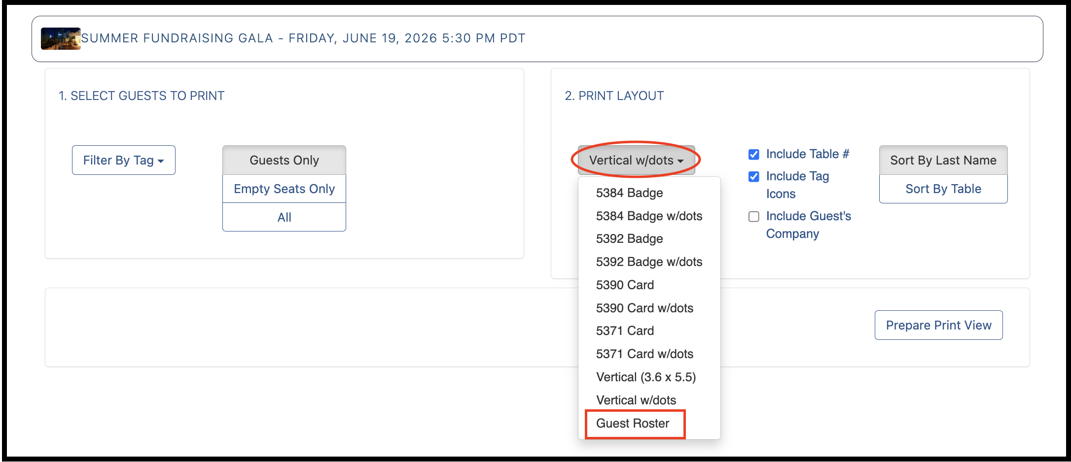Click the gala event thumbnail image
This screenshot has height=462, width=1071.
(x=61, y=38)
